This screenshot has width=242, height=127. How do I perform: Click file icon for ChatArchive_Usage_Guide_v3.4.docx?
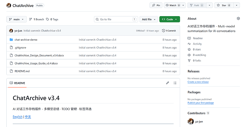pos(11,63)
